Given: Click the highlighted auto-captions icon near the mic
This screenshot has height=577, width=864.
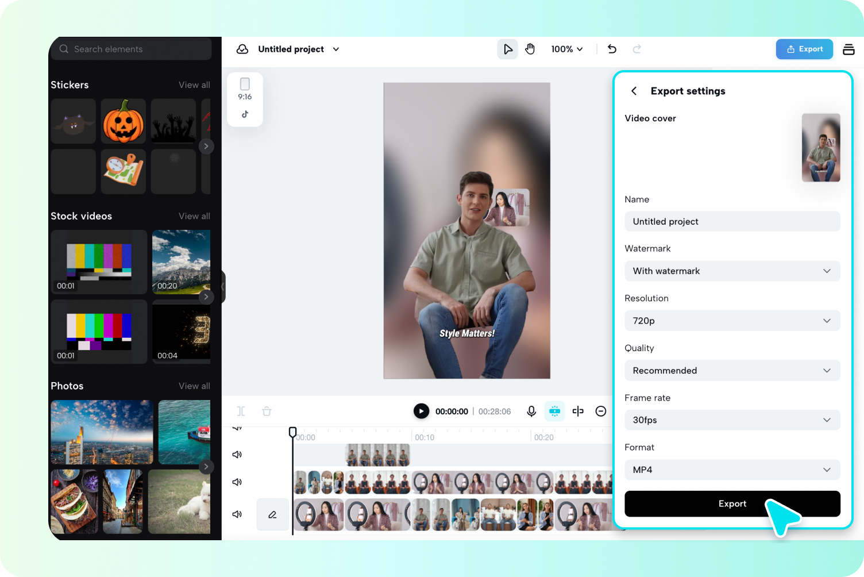Looking at the screenshot, I should tap(554, 411).
